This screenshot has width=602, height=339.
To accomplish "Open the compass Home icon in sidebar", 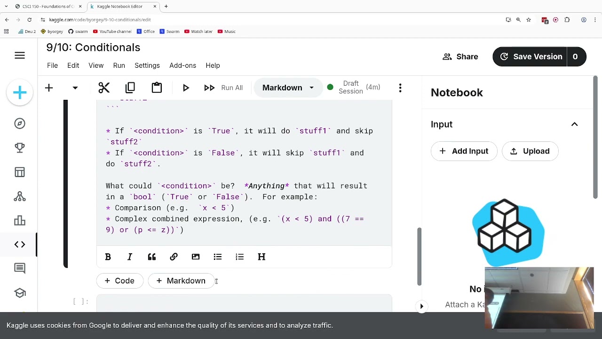I will tap(20, 123).
